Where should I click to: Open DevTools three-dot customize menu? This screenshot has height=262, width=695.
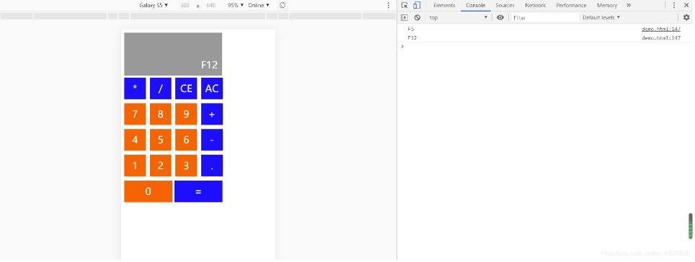coord(674,5)
